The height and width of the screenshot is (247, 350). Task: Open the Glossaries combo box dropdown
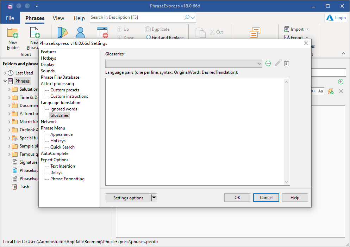[259, 64]
